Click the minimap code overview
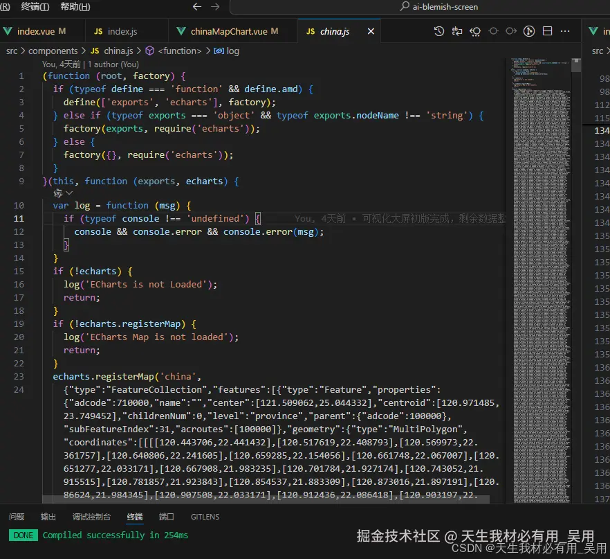 click(x=541, y=277)
